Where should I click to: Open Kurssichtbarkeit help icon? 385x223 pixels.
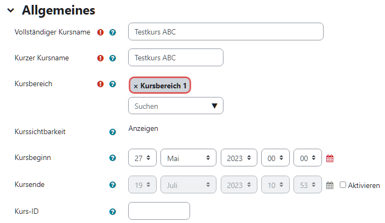tap(113, 132)
